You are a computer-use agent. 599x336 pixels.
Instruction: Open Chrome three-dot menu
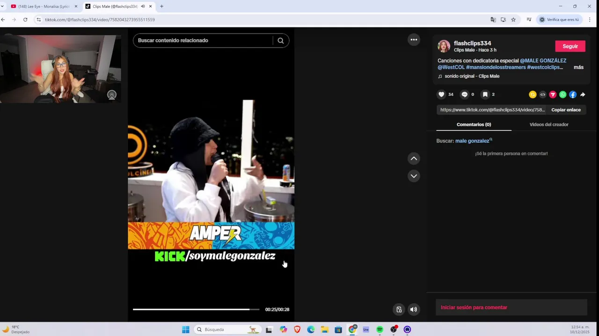coord(590,20)
